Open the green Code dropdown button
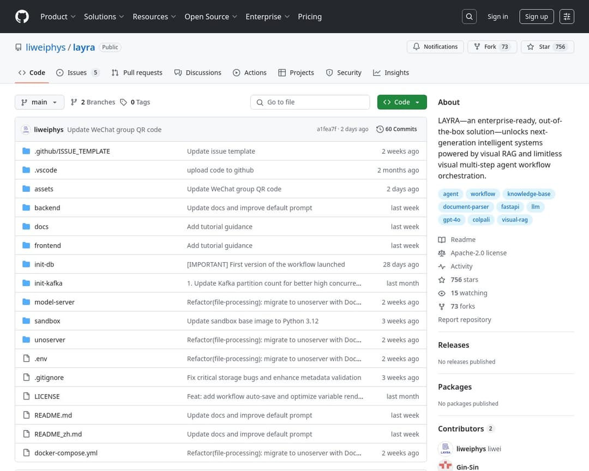 coord(402,102)
